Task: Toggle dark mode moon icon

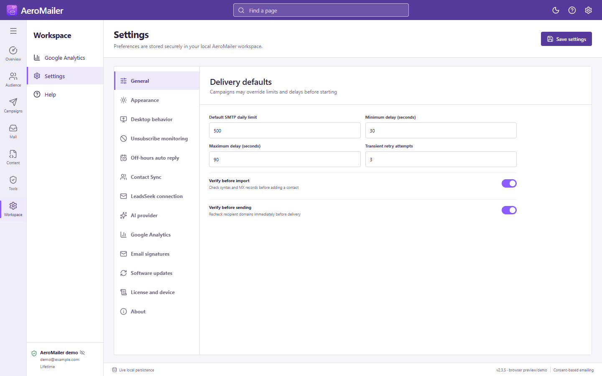Action: coord(556,10)
